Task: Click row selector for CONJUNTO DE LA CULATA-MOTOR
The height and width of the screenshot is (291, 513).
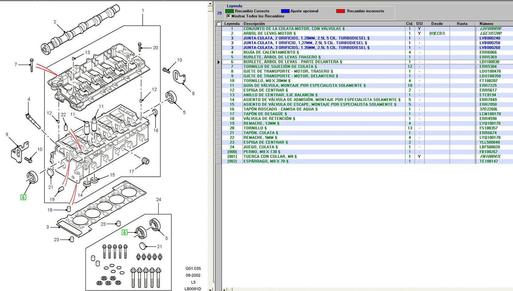Action: pyautogui.click(x=219, y=29)
